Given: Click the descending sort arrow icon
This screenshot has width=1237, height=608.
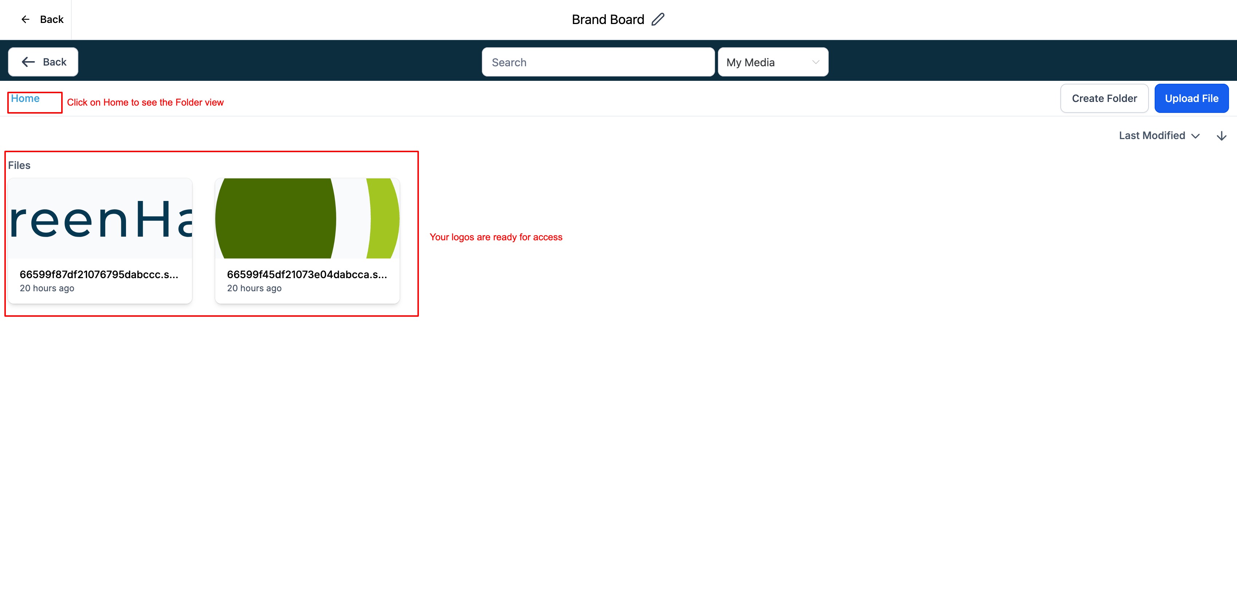Looking at the screenshot, I should coord(1221,136).
